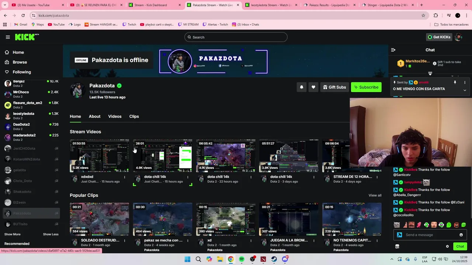Open the Chrome tab search dropdown
This screenshot has width=472, height=265.
(x=5, y=5)
